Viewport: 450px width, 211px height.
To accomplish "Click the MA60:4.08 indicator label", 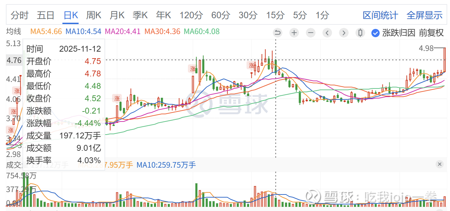I will coord(202,32).
